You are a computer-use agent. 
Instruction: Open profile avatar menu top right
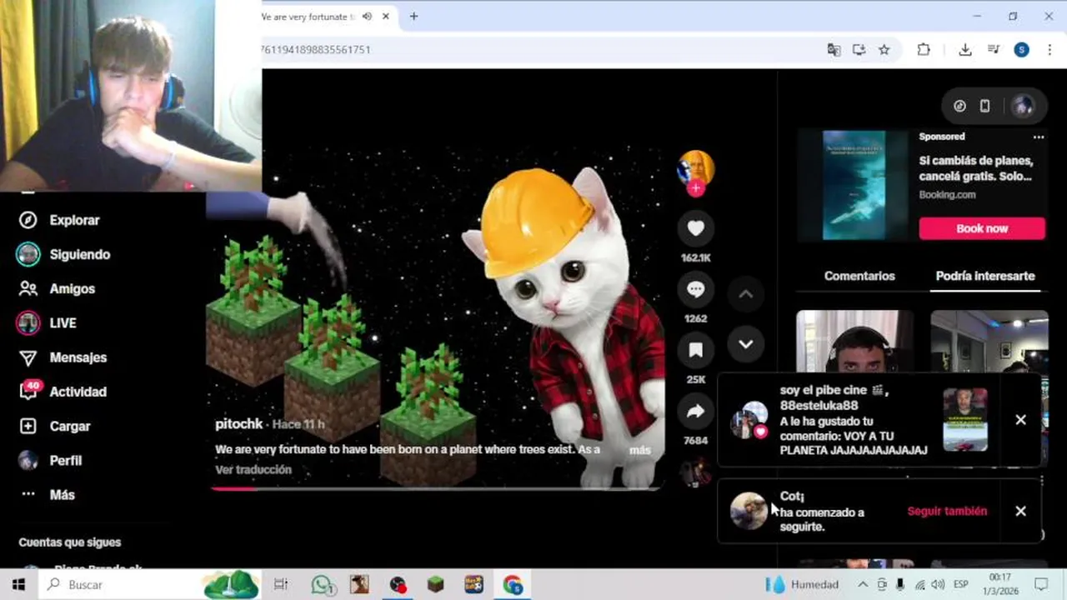1022,106
